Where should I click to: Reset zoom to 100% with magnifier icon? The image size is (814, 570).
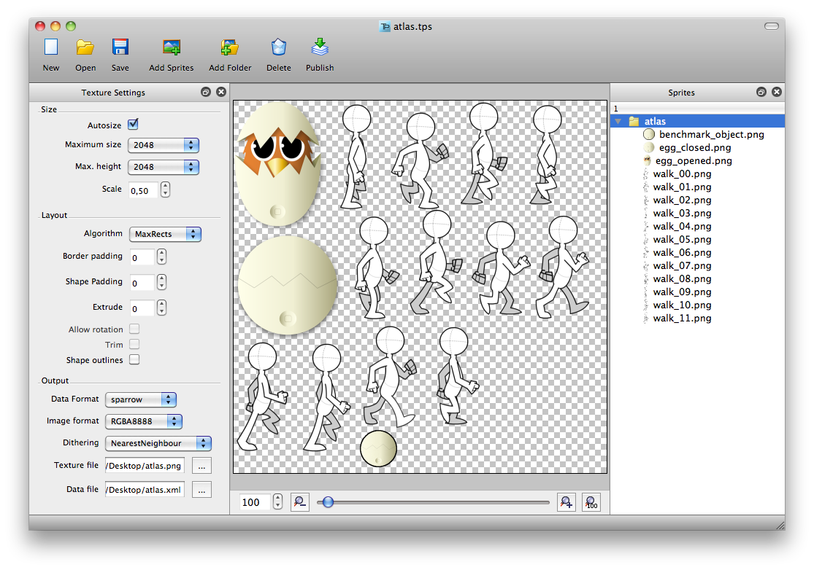tap(591, 502)
